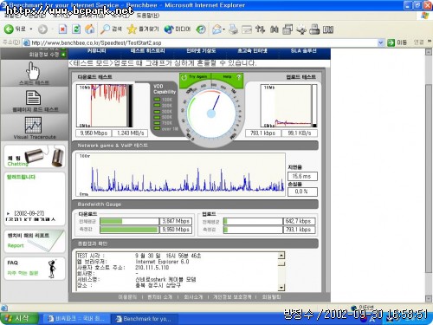The width and height of the screenshot is (433, 325).
Task: Click the page vertical scrollbar thumb
Action: click(429, 178)
